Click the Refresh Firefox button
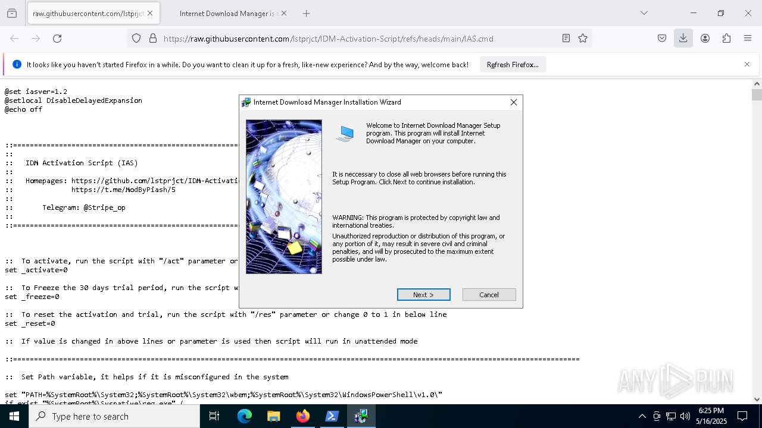Screen dimensions: 762x428 (x=513, y=65)
